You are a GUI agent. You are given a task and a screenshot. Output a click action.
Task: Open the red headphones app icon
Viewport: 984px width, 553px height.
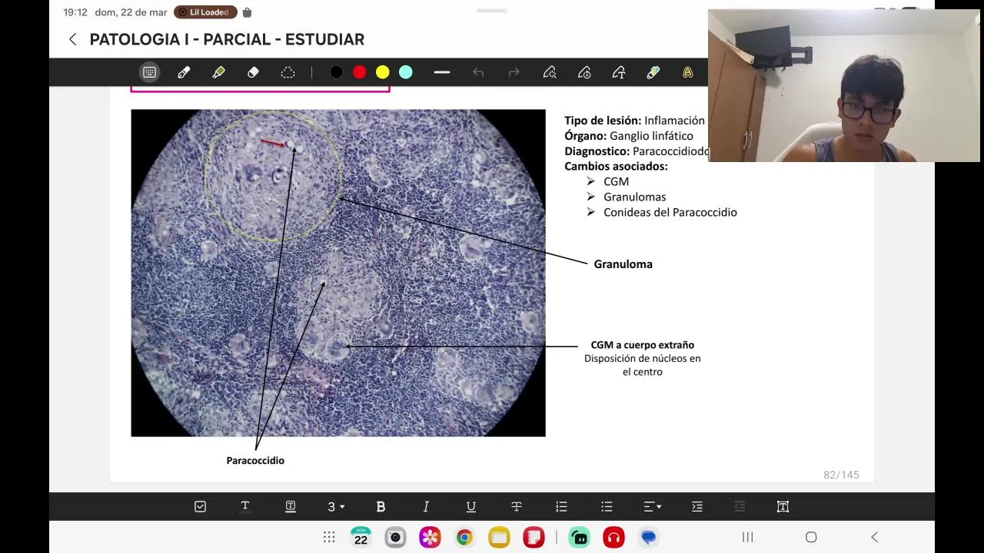pos(613,537)
